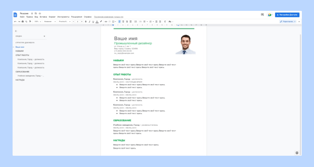Click the document title Резюме

pyautogui.click(x=24, y=13)
